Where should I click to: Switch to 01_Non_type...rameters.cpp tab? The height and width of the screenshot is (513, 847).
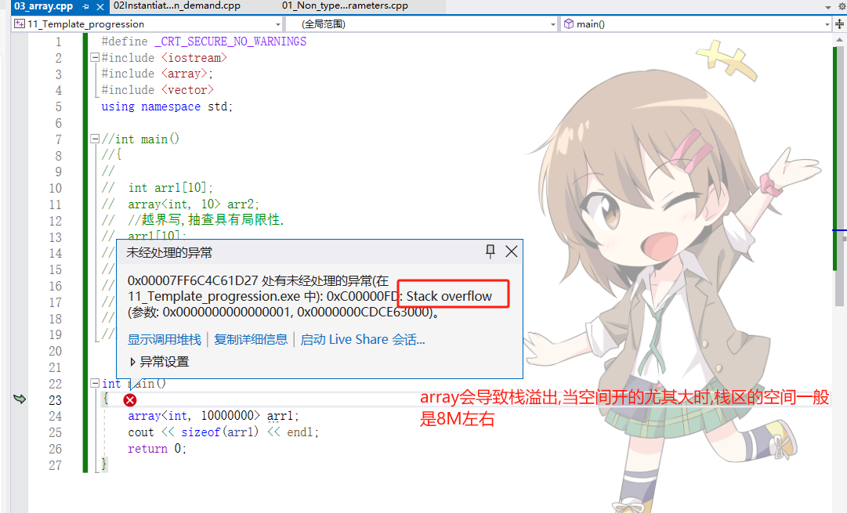346,6
